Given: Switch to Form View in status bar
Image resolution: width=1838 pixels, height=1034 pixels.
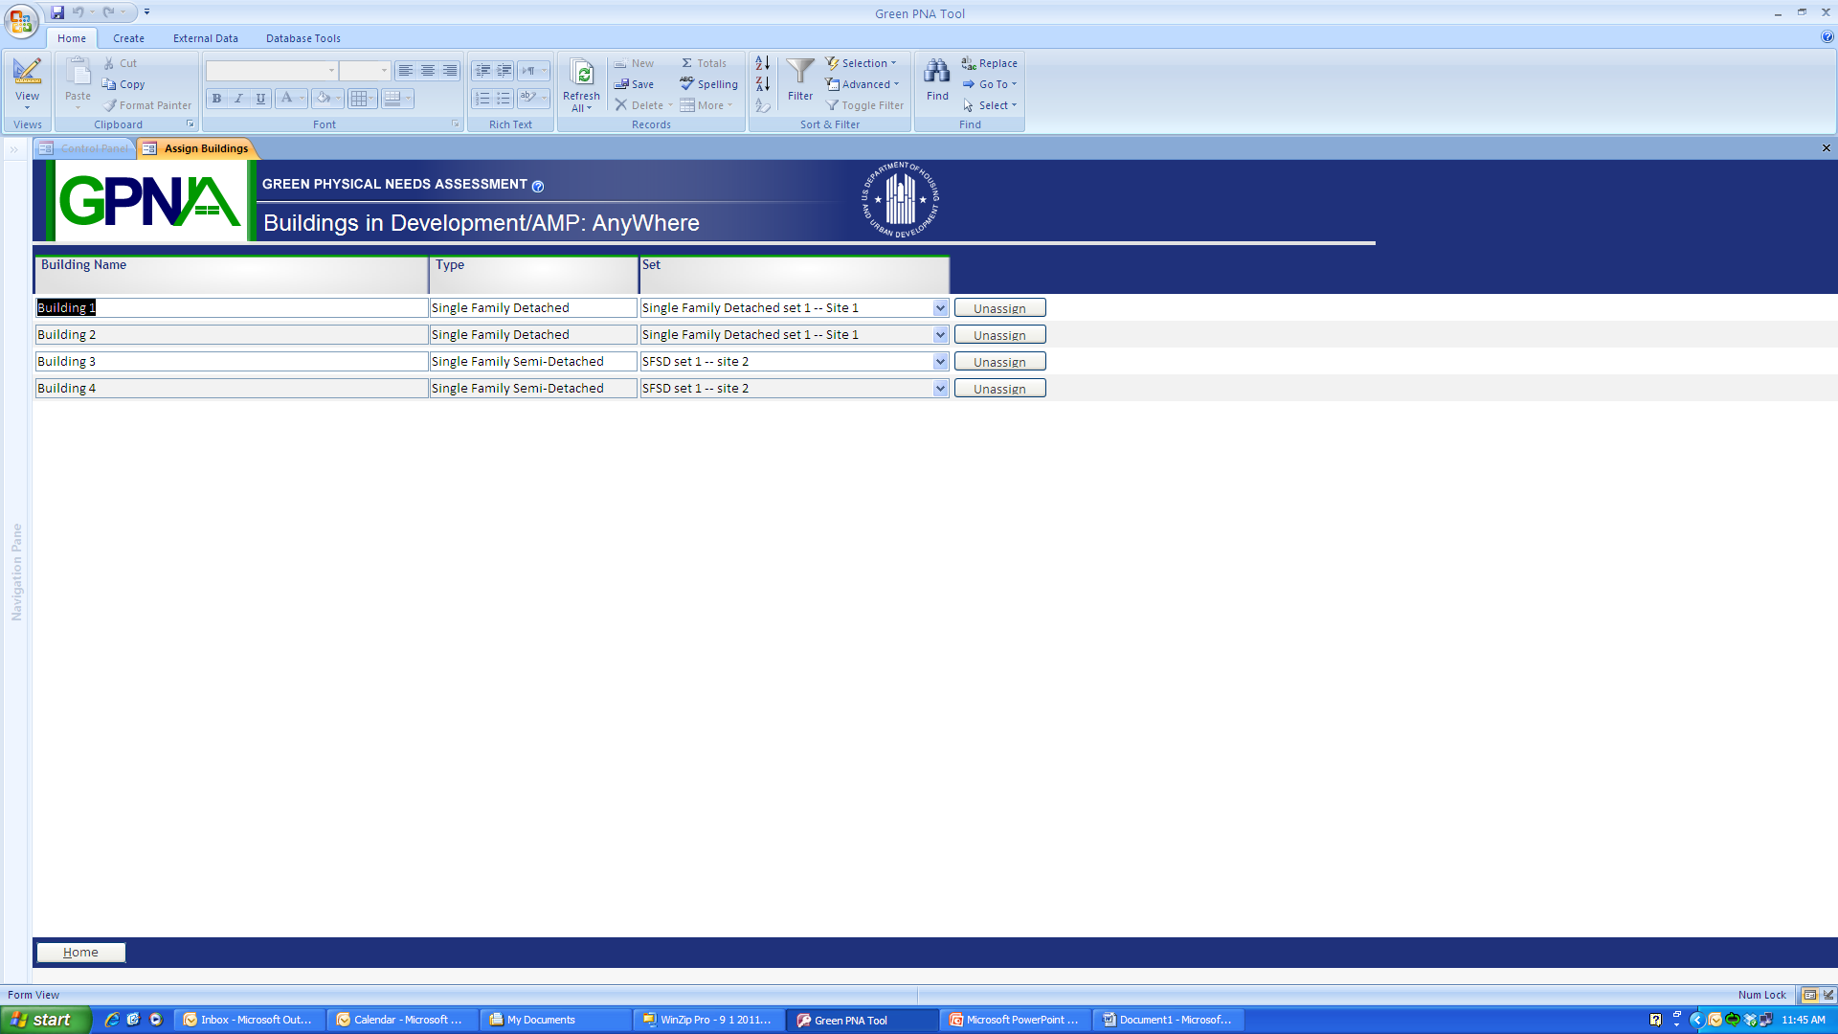Looking at the screenshot, I should pyautogui.click(x=1809, y=995).
